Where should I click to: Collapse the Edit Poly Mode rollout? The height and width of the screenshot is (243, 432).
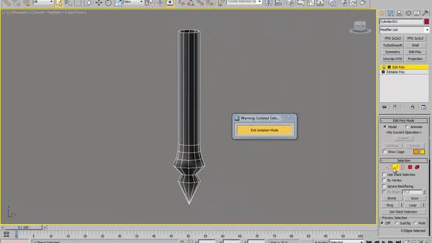404,121
